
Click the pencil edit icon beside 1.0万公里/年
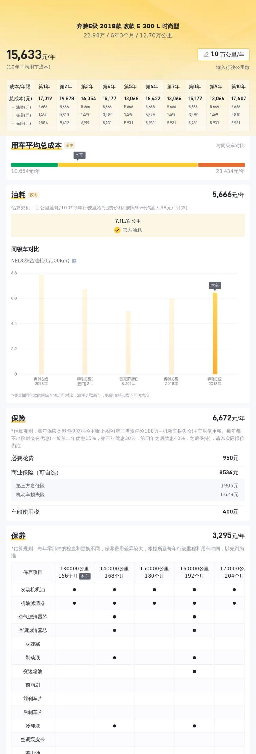tap(206, 55)
